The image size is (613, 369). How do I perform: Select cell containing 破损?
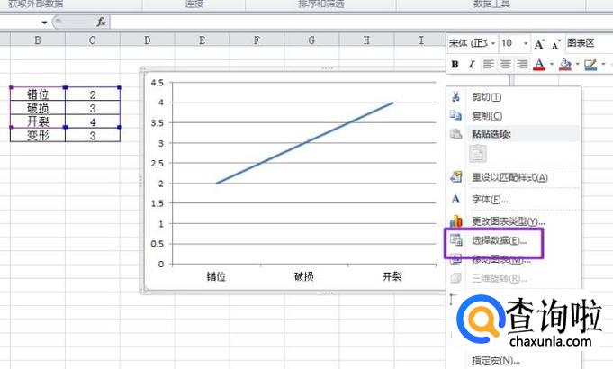[x=38, y=108]
